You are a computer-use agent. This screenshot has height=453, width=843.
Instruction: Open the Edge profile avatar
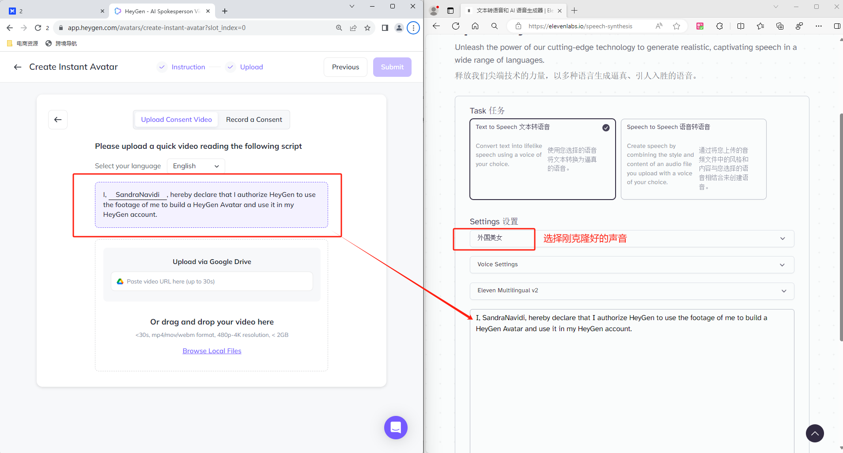pos(435,10)
